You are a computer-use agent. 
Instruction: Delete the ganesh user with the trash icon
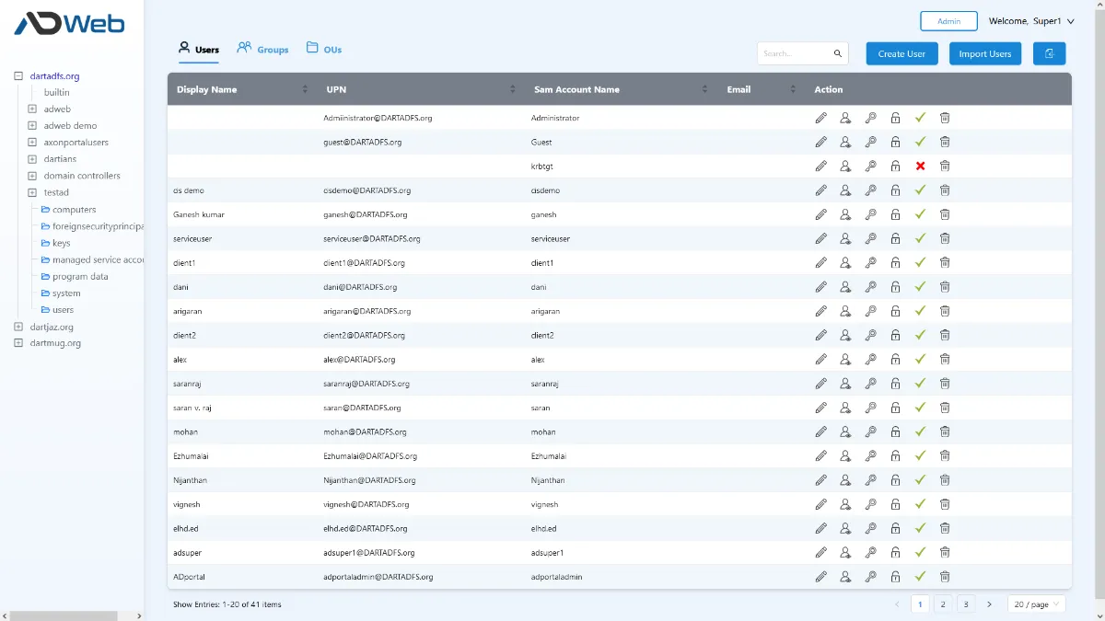(x=945, y=214)
